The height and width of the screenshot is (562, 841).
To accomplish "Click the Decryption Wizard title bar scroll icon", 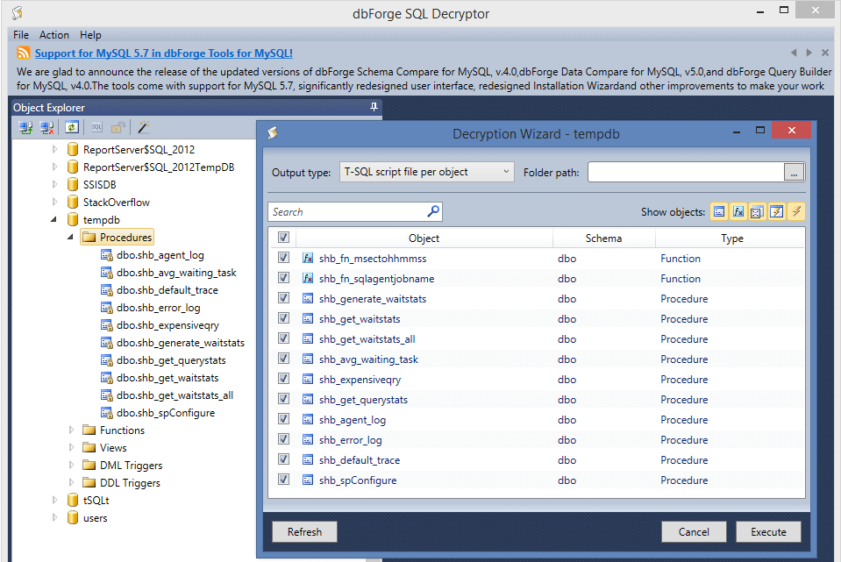I will coord(273,133).
